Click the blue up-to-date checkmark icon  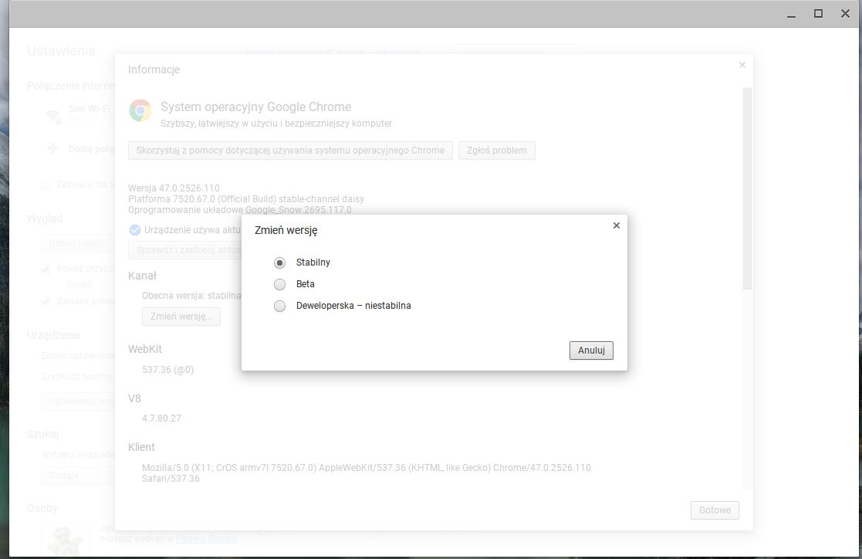pyautogui.click(x=135, y=230)
